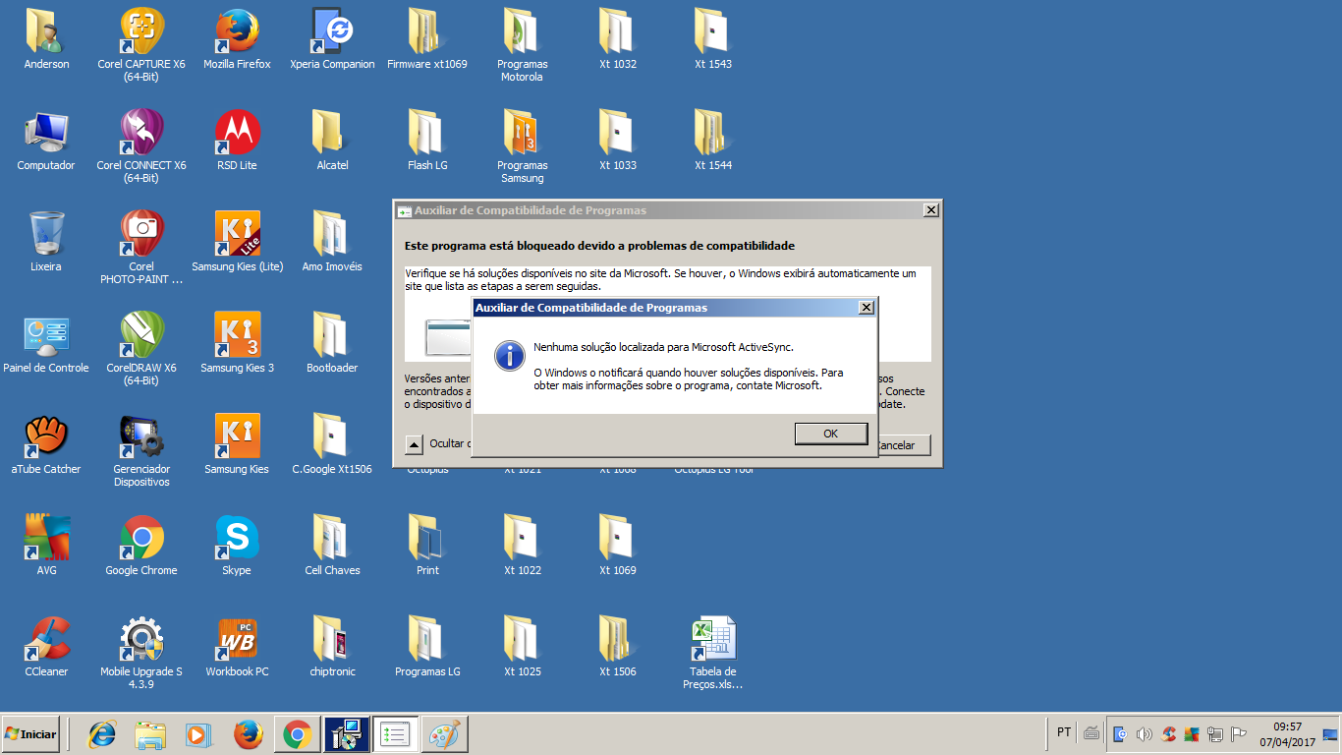This screenshot has height=755, width=1342.
Task: Select the Corel PHOTO-PAINT desktop shortcut
Action: pyautogui.click(x=141, y=247)
